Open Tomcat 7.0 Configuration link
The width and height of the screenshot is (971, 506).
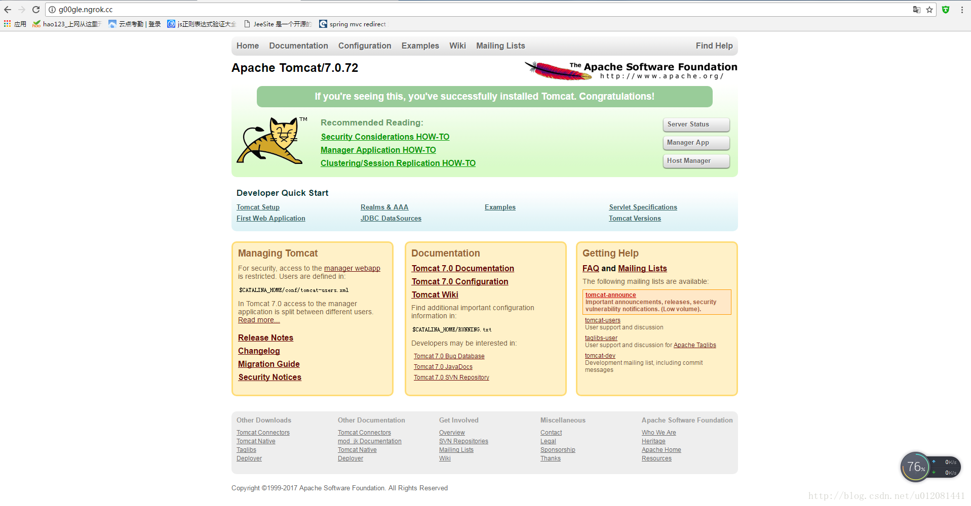click(x=460, y=281)
